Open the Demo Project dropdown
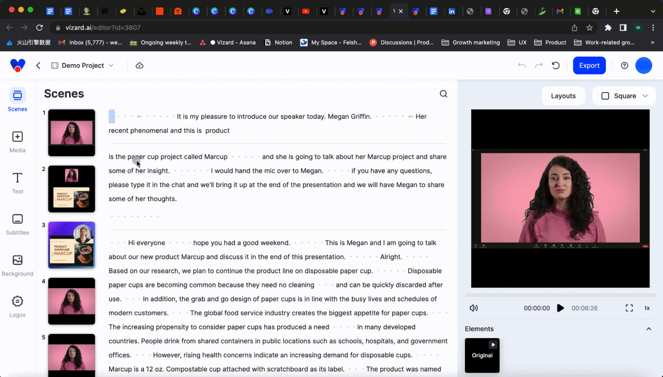This screenshot has width=663, height=377. coord(111,65)
